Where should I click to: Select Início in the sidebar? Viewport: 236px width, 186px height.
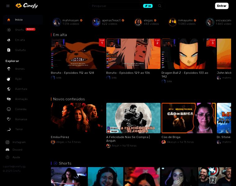point(23,20)
